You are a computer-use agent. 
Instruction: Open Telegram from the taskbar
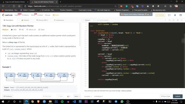pyautogui.click(x=116, y=101)
